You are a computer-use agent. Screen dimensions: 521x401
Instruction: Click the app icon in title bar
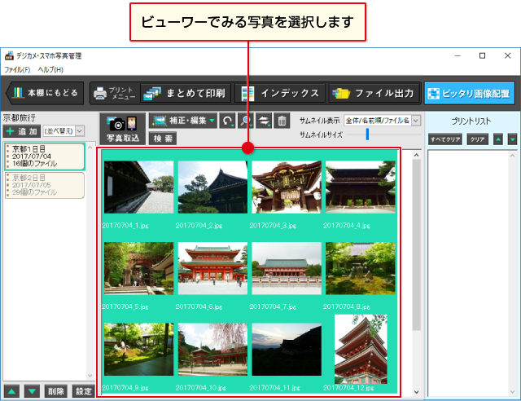(9, 56)
